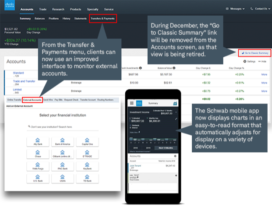Open the Products menu

tap(75, 9)
